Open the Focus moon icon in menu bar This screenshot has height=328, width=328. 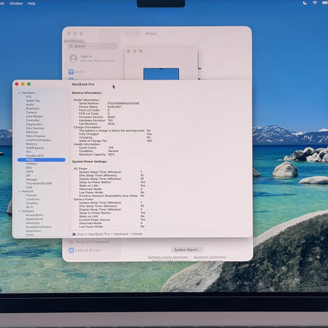(x=305, y=3)
